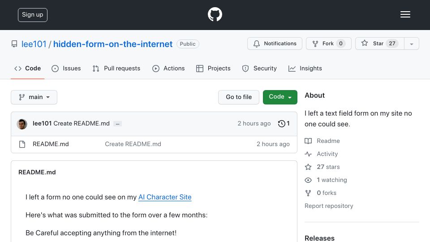Click the '2 hours ago' commit timestamp in header row
The width and height of the screenshot is (430, 242).
254,124
